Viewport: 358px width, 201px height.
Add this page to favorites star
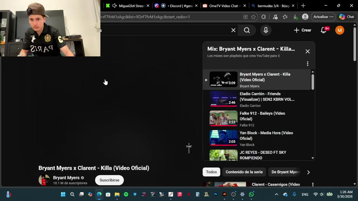(253, 17)
